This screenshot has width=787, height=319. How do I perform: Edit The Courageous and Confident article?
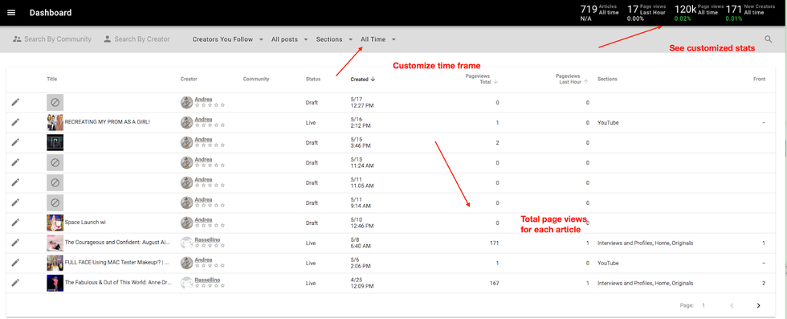[15, 243]
